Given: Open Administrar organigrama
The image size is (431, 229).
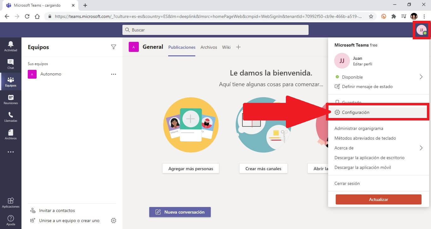Looking at the screenshot, I should [359, 128].
